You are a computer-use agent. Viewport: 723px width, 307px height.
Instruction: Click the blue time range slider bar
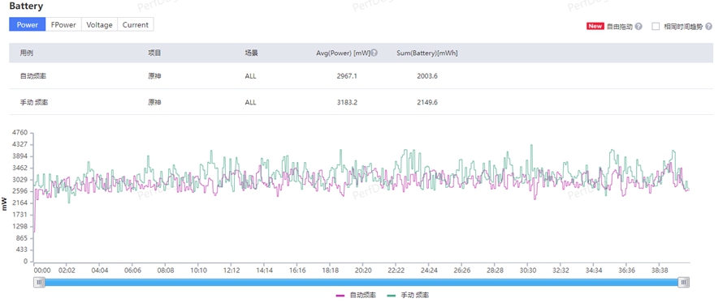tap(361, 282)
